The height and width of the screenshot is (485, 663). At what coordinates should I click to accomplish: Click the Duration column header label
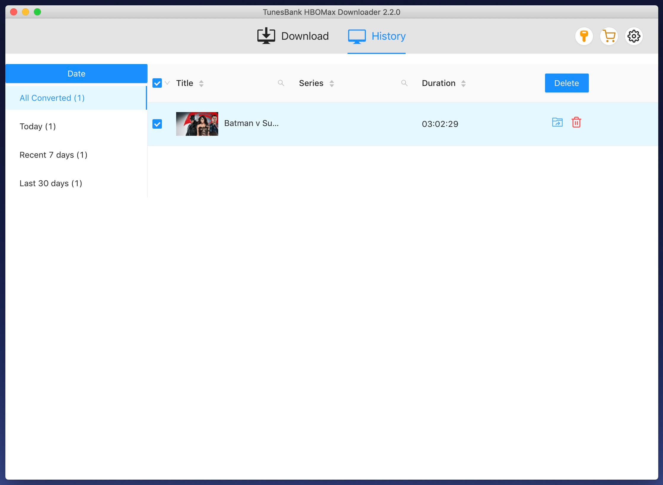tap(439, 83)
